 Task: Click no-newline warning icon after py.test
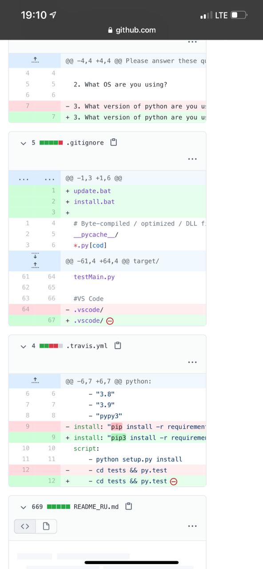pos(174,481)
